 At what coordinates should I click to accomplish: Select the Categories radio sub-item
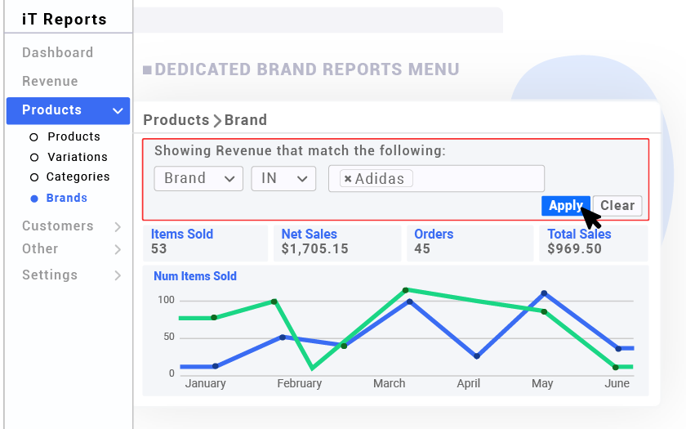(x=78, y=177)
